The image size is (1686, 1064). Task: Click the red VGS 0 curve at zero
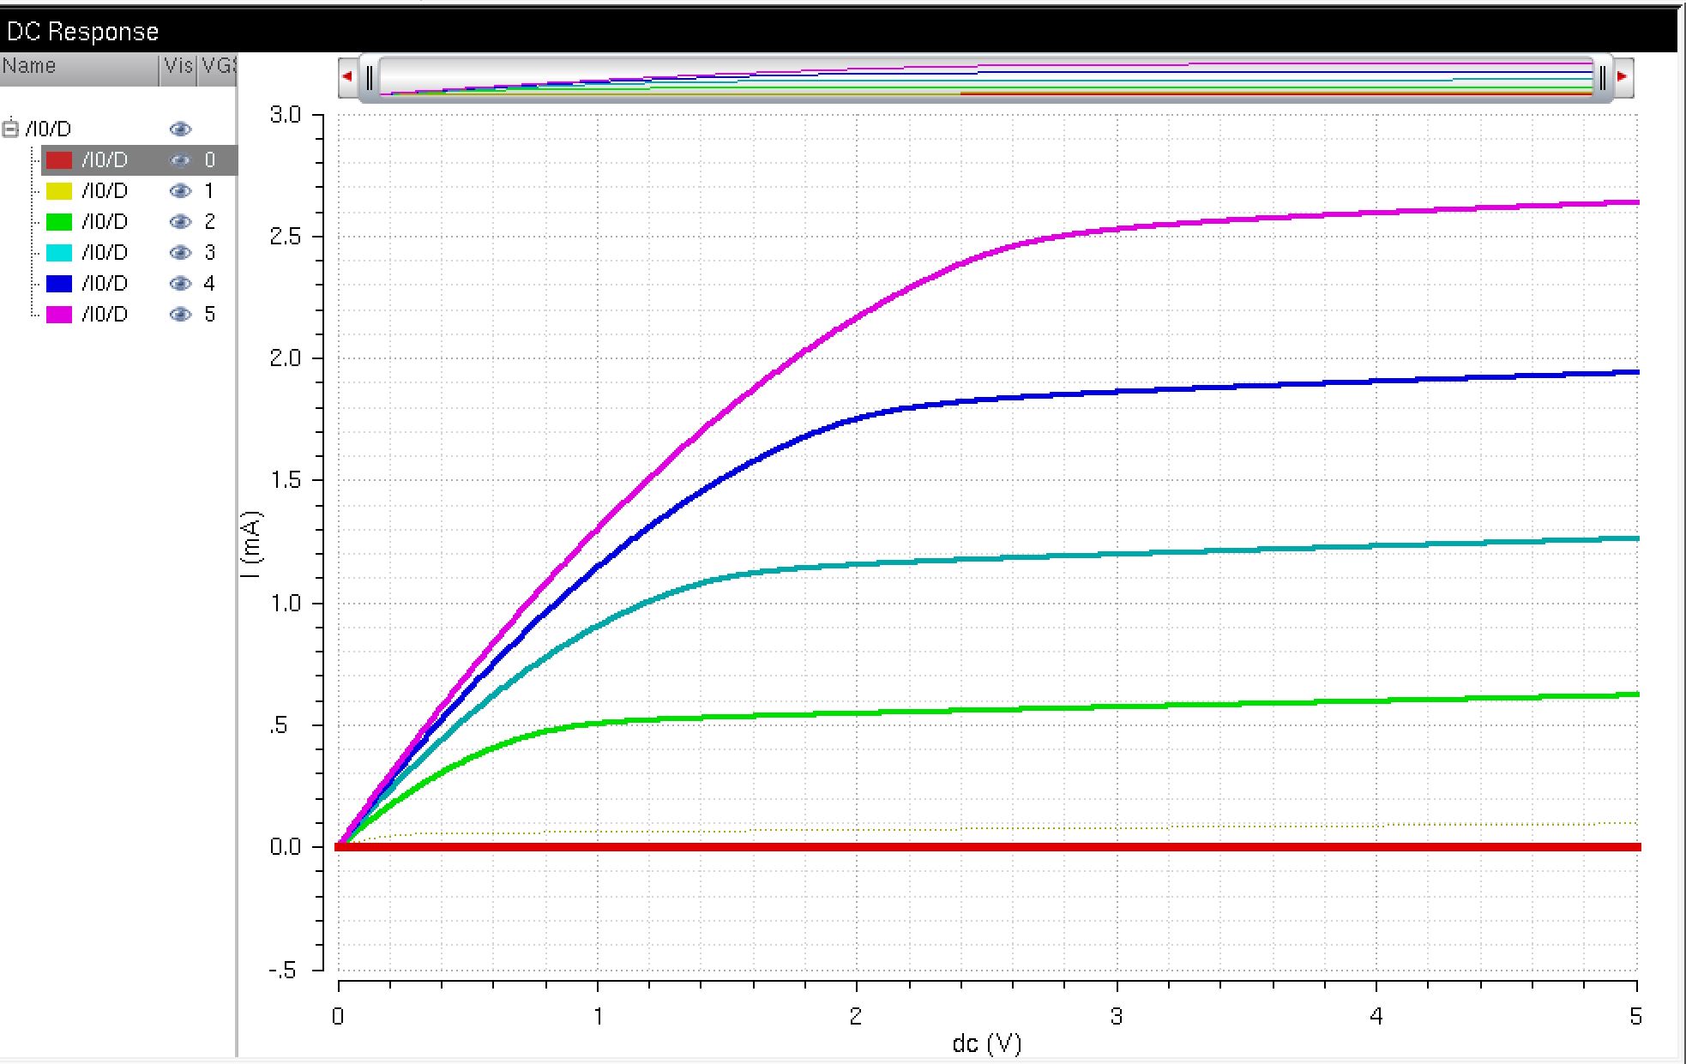click(986, 847)
